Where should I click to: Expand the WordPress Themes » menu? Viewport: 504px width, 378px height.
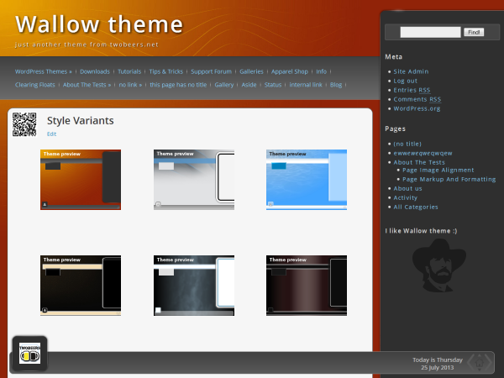(x=44, y=72)
